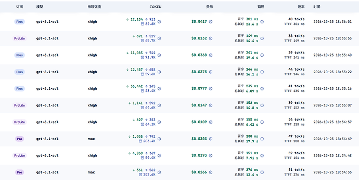The image size is (359, 187).
Task: Click cost info icon beside $0.0147
Action: click(211, 105)
